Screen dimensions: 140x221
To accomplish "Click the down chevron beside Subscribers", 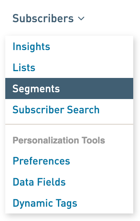I will [x=81, y=18].
